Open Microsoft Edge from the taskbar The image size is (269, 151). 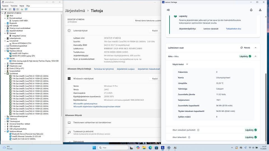click(x=150, y=148)
